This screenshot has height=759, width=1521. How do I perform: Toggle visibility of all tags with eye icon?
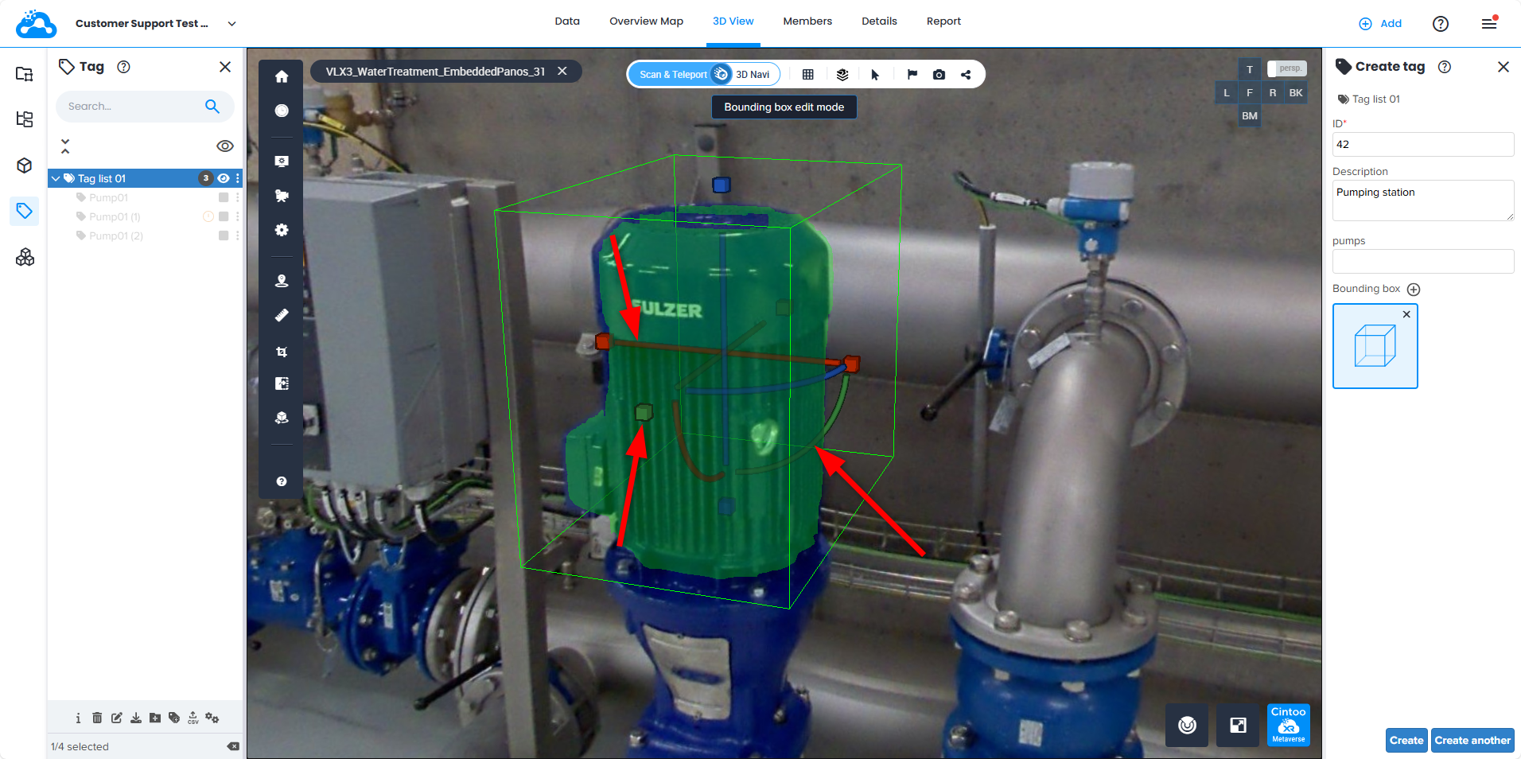225,146
